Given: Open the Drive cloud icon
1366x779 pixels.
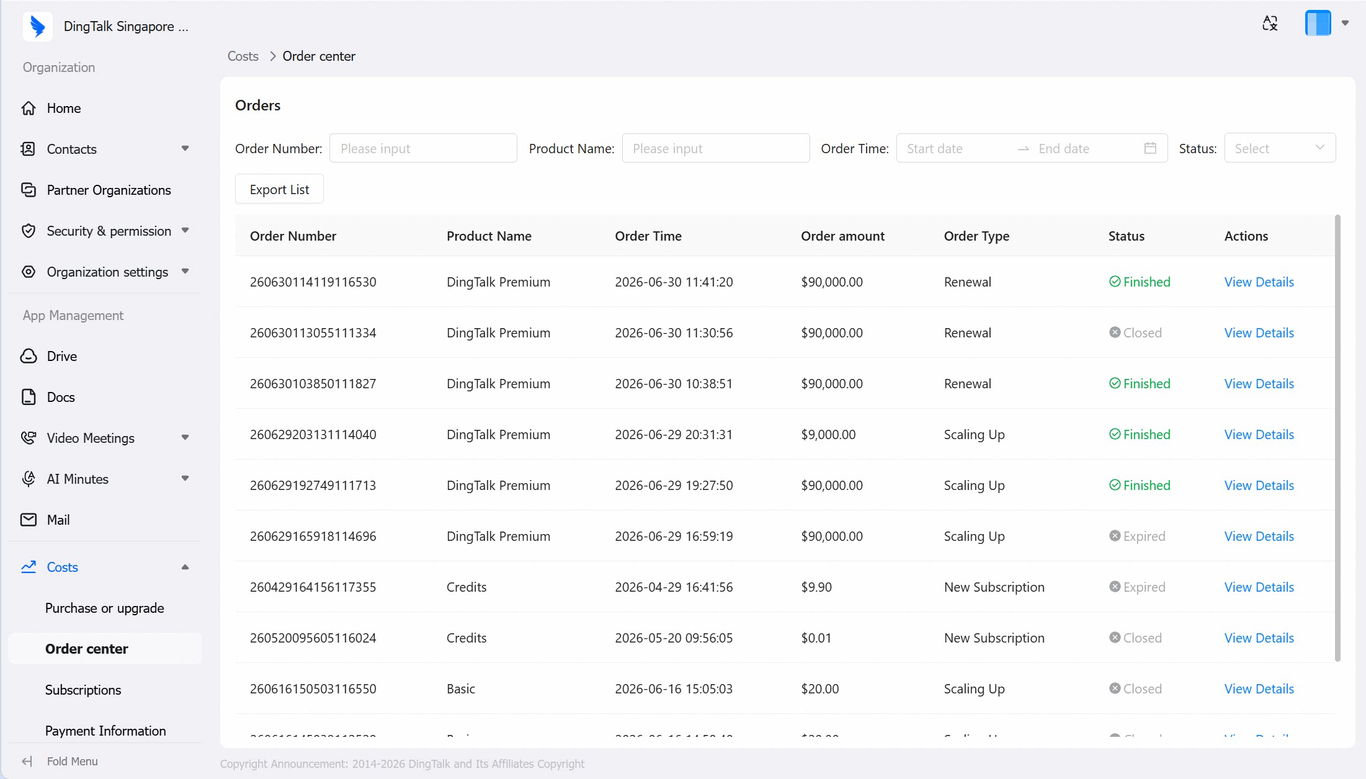Looking at the screenshot, I should (x=29, y=357).
